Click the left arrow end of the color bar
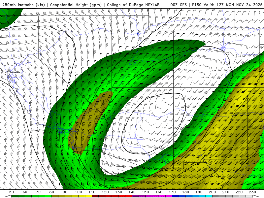Viewport: 264px width, 198px height. [8, 196]
